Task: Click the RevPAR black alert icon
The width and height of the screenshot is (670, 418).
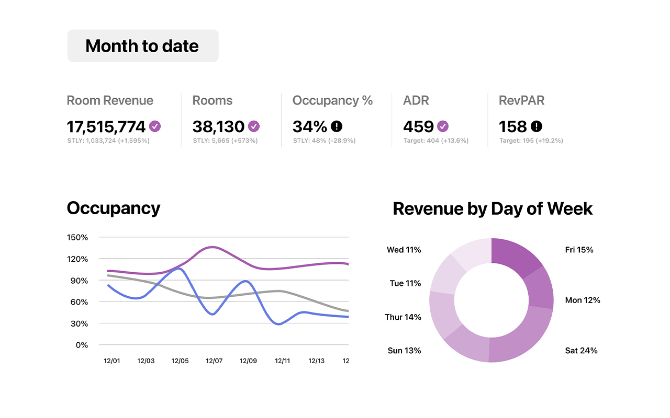Action: coord(537,126)
